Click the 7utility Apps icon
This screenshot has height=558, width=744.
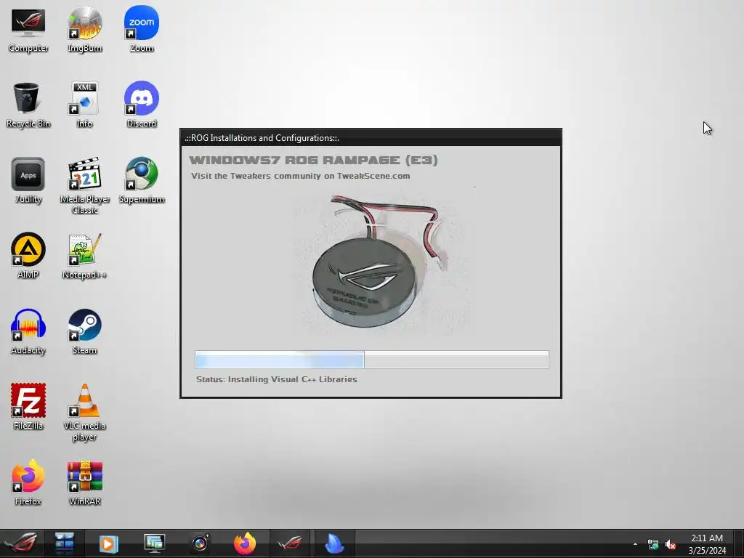[28, 181]
